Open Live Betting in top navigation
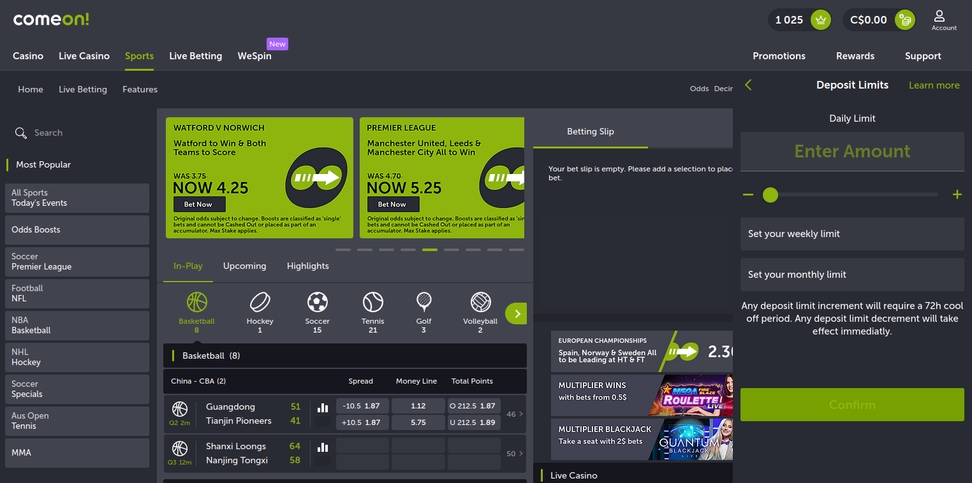 (196, 56)
